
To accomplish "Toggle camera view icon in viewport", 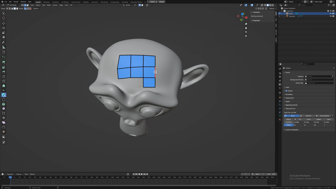I will (246, 32).
